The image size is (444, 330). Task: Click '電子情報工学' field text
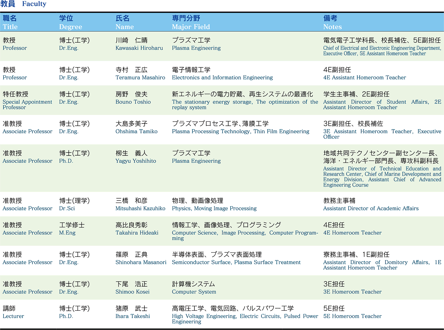[x=191, y=70]
